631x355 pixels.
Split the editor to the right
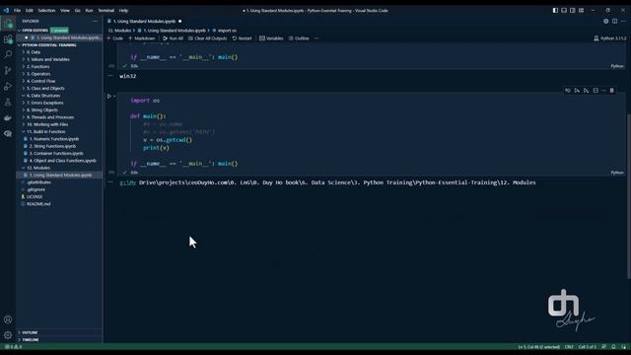(x=614, y=22)
